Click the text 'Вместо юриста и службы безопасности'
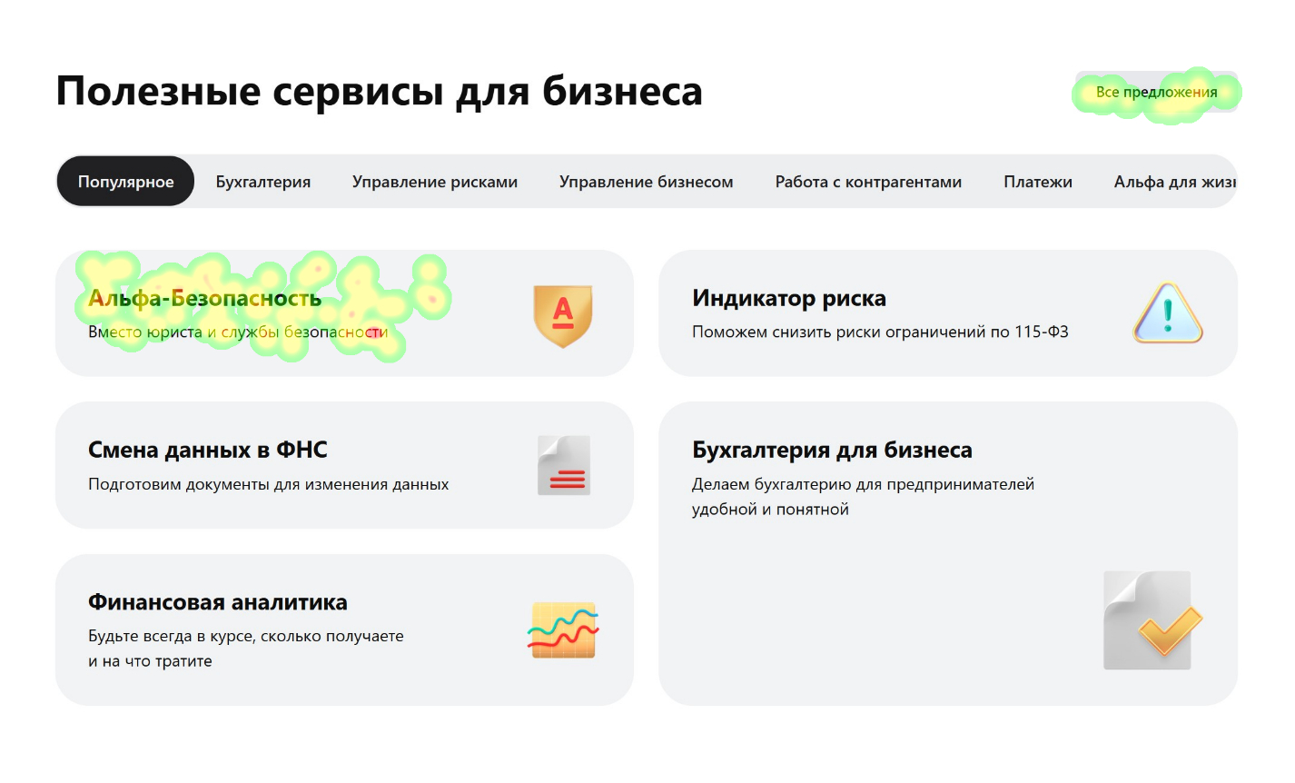Viewport: 1295px width, 783px height. click(238, 332)
